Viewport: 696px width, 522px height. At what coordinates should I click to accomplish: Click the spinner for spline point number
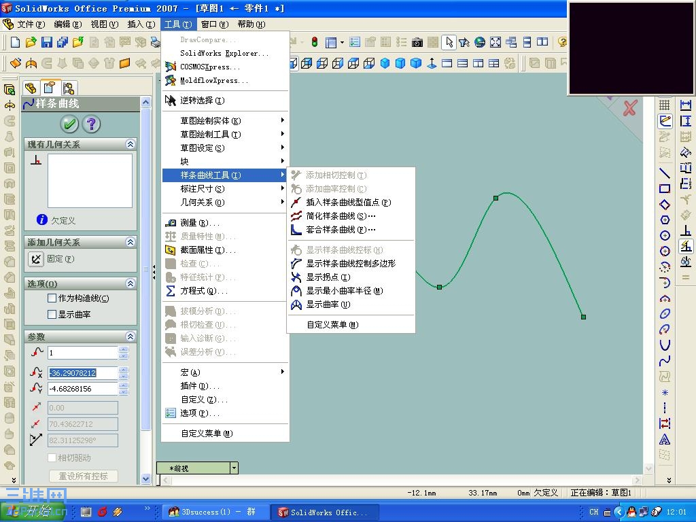pos(124,353)
